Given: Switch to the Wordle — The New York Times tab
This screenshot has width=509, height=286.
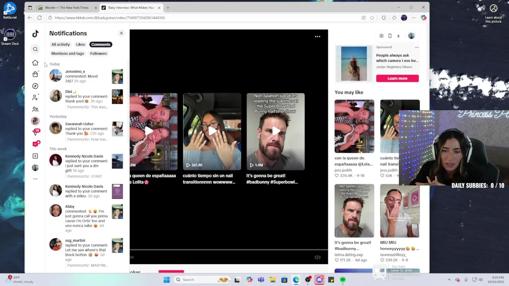Looking at the screenshot, I should point(66,8).
